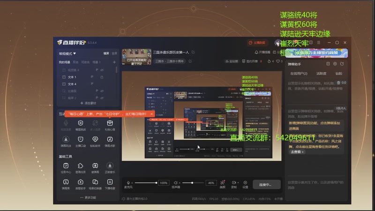Close the orange 每日心愿 tooltip
Image resolution: width=375 pixels, height=211 pixels.
click(151, 114)
